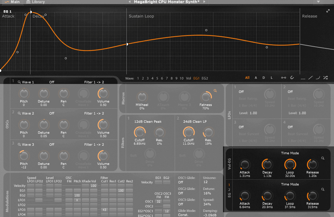Select the linear ramp curve shape icon
The height and width of the screenshot is (217, 334).
click(310, 78)
